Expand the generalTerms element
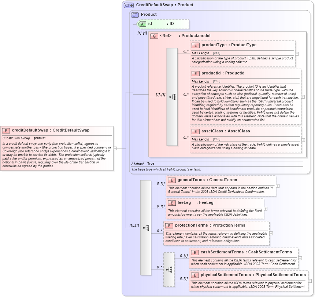The width and height of the screenshot is (315, 297). pos(278,186)
